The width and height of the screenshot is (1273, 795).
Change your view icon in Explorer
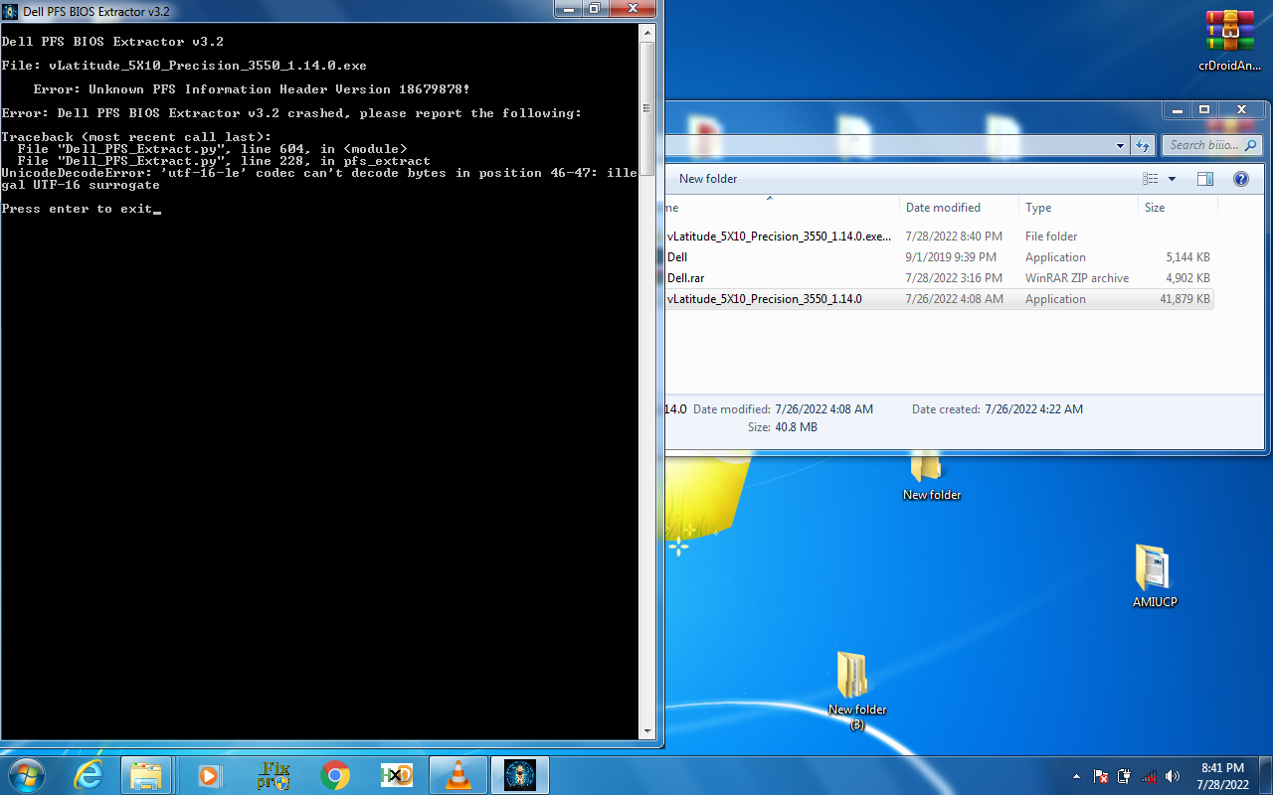click(1151, 179)
